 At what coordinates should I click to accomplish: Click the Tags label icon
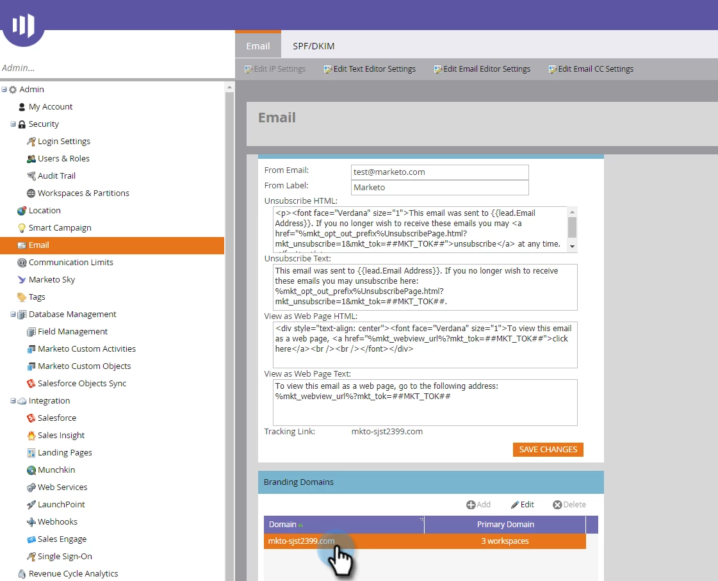22,297
